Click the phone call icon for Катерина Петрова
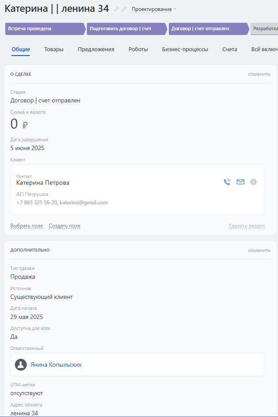Screen dimensions: 278x417 pos(227,182)
